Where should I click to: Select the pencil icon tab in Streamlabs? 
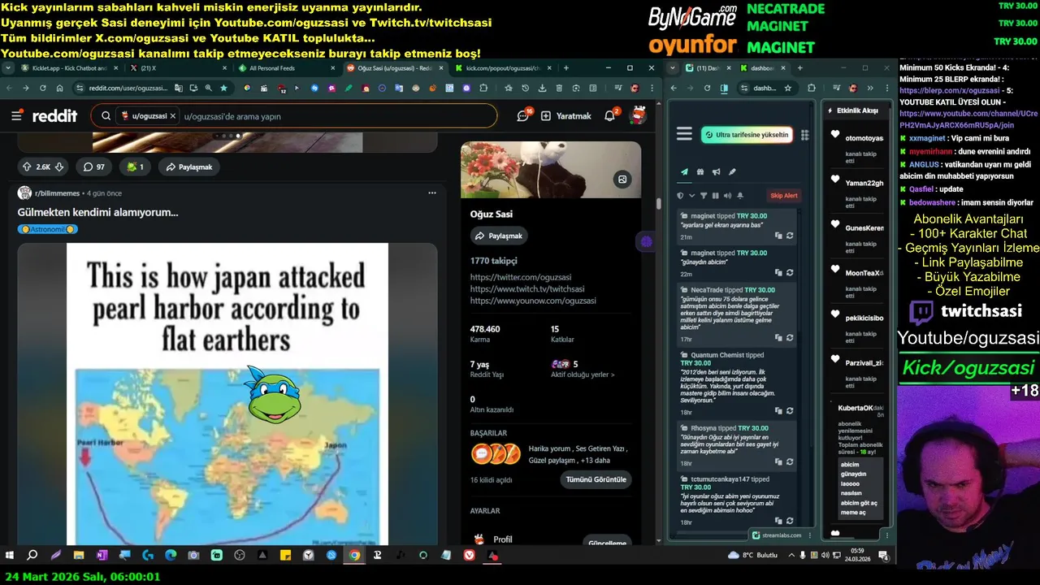click(732, 171)
